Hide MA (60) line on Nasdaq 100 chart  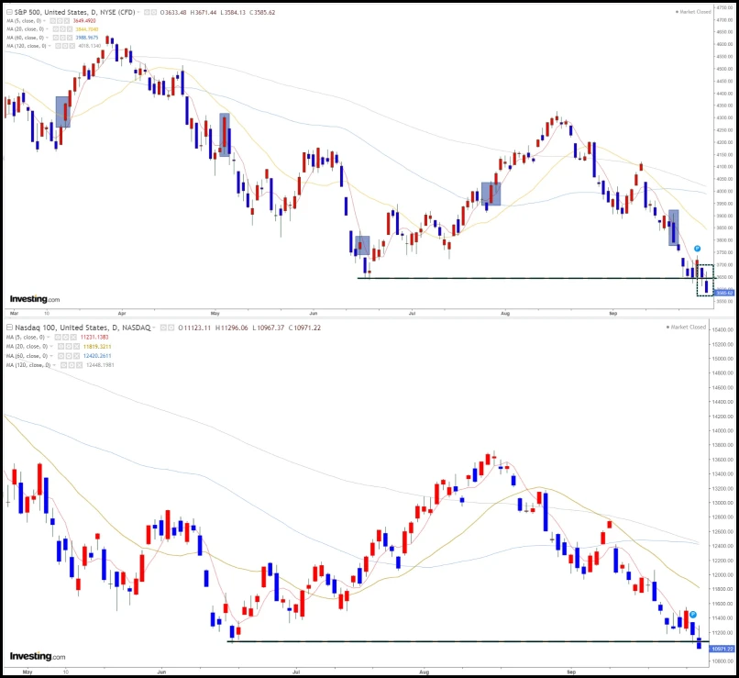(x=61, y=356)
